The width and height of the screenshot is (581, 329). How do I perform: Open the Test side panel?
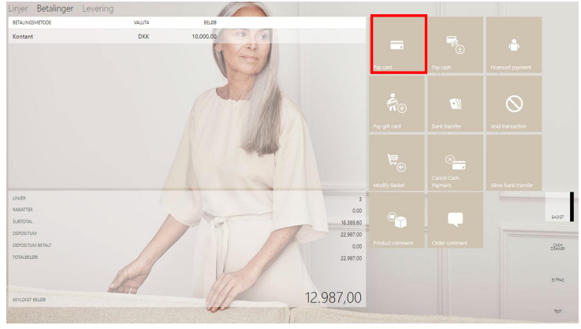click(557, 311)
